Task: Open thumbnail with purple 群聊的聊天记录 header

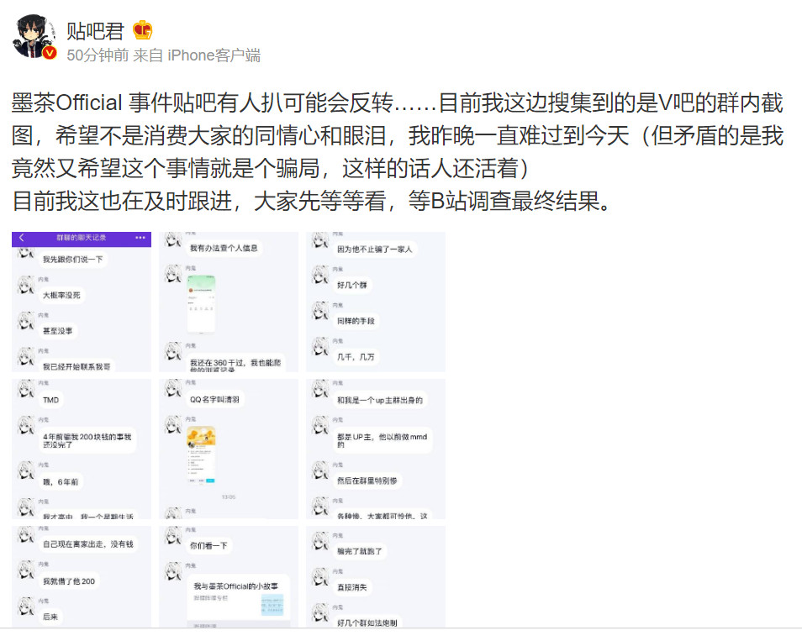Action: [x=82, y=302]
